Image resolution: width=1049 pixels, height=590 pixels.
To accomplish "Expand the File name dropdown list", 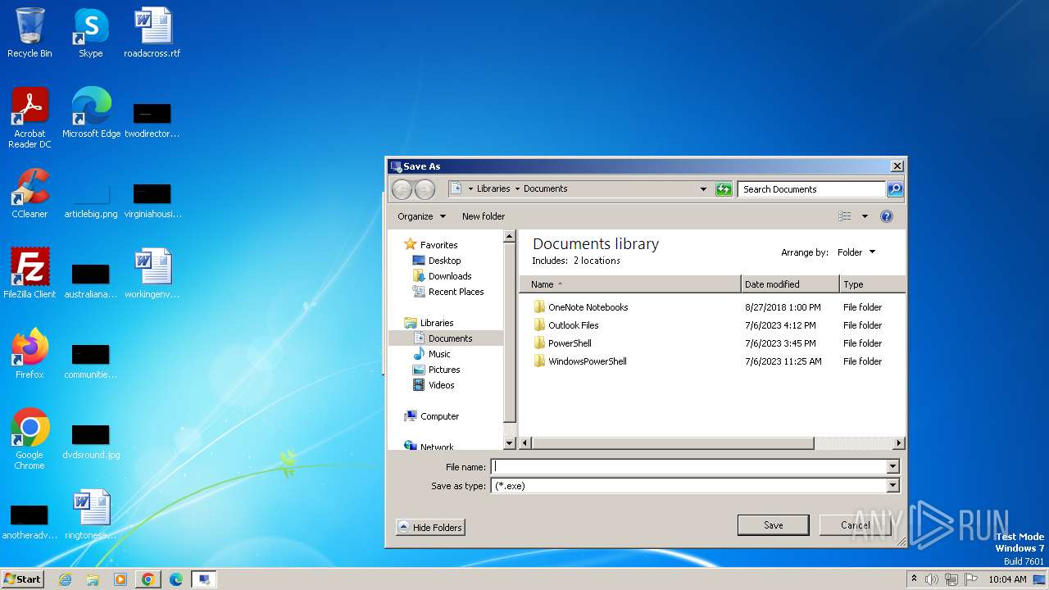I will [x=892, y=466].
